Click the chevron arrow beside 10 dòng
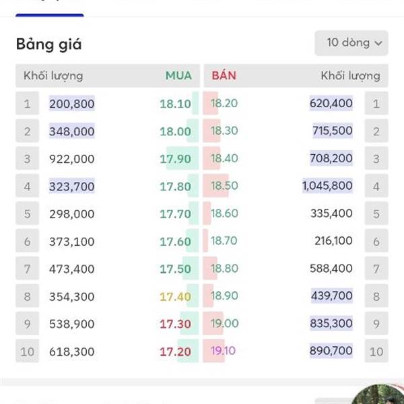The height and width of the screenshot is (404, 404). tap(378, 43)
